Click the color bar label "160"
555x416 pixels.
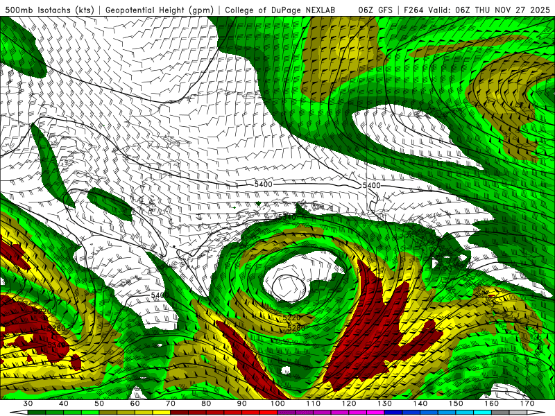point(492,404)
